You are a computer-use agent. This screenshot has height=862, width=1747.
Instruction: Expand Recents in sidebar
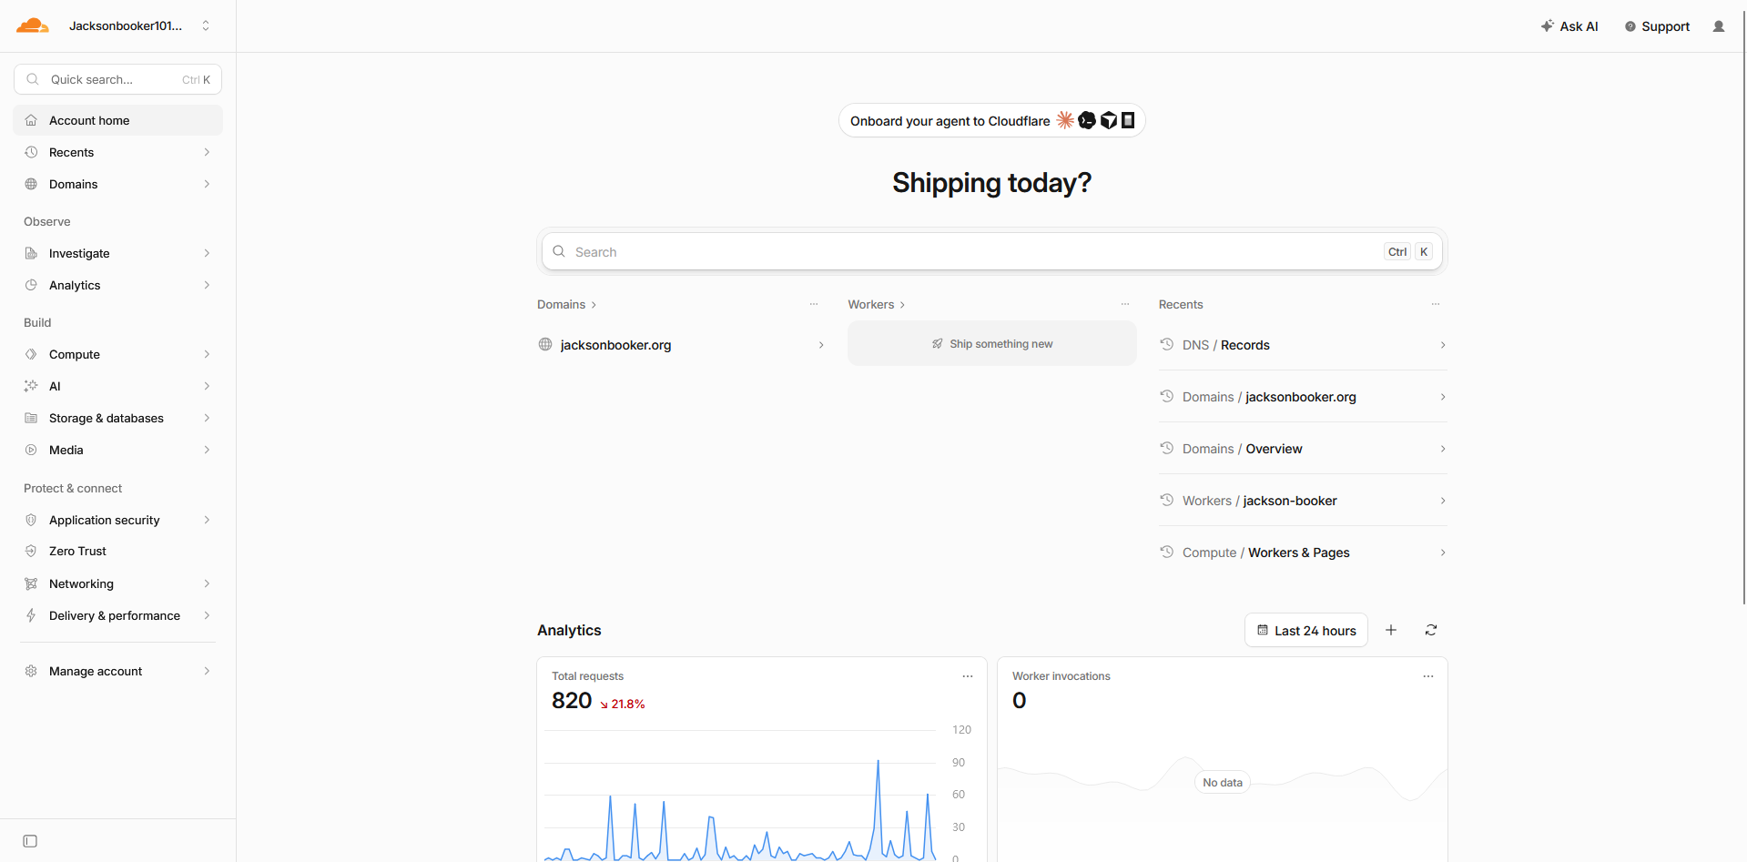(118, 152)
